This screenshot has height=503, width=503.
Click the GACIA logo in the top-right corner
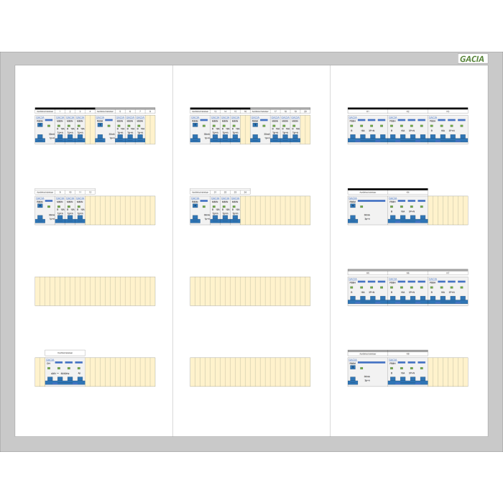473,59
